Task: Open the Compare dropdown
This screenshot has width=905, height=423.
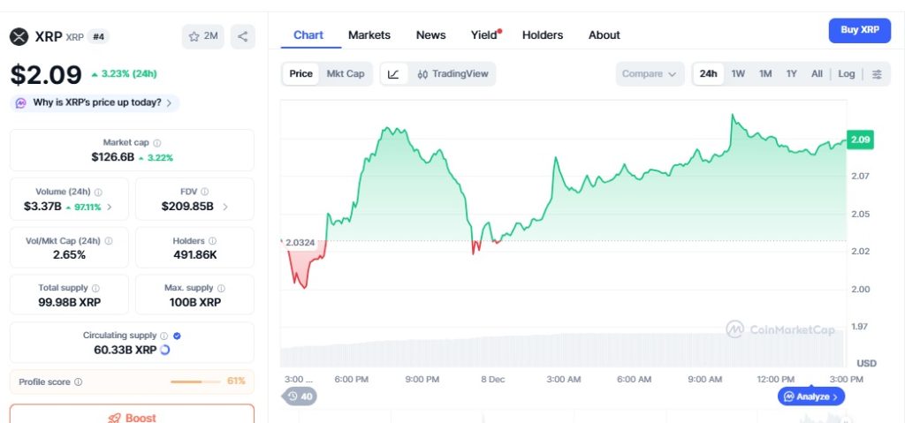Action: [x=650, y=74]
